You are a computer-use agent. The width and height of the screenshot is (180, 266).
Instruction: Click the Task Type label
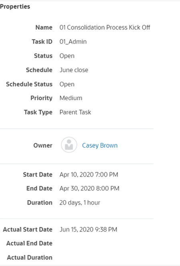pos(38,112)
